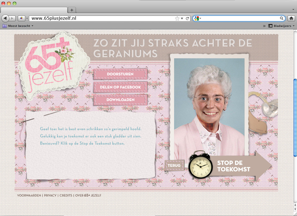
Task: Open a new tab with the plus button
Action: (72, 10)
